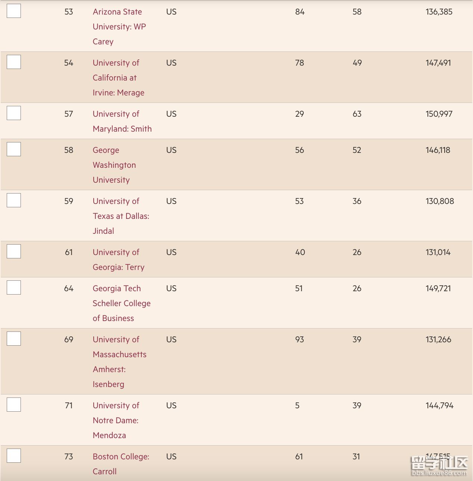Check the Georgia Tech Scheller row box
Viewport: 473px width, 481px height.
point(14,288)
